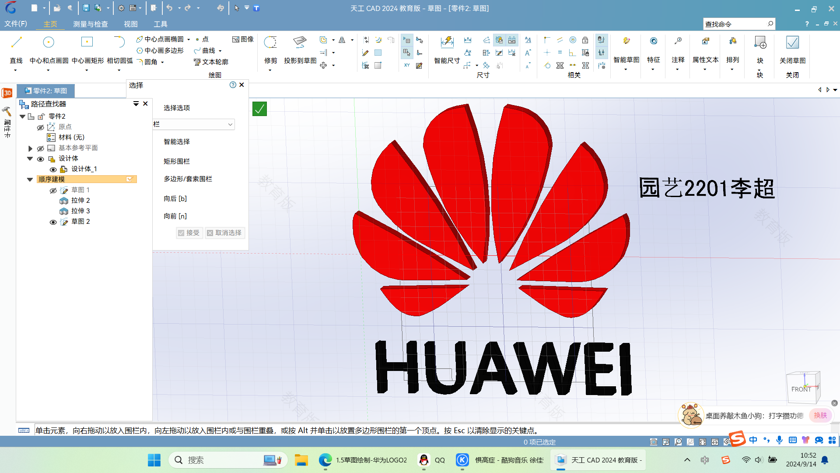Open the 圆角 fillet dropdown arrow
Screen dimensions: 840x473
162,63
